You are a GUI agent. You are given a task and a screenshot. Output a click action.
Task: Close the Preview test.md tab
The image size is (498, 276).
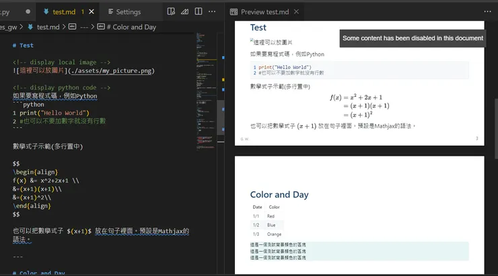(296, 11)
